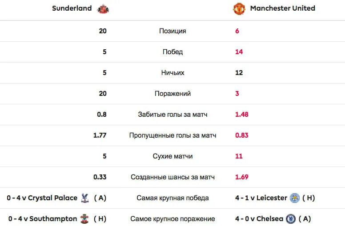345x226 pixels.
Task: Open the 4 - 0 v Chelsea result
Action: [259, 219]
